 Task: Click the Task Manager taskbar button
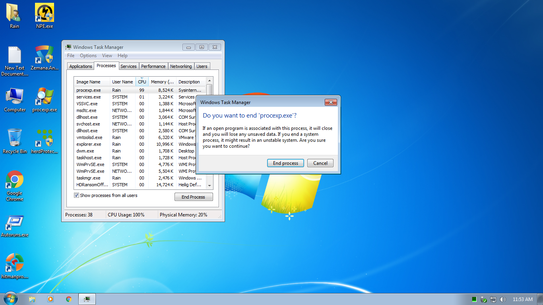point(87,299)
